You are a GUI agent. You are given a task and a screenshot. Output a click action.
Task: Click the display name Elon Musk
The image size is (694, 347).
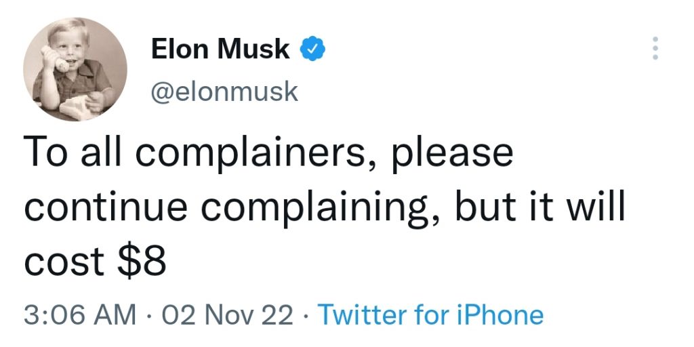click(220, 49)
